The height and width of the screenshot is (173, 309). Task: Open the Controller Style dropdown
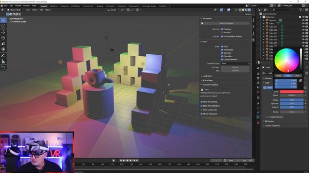[x=235, y=63]
